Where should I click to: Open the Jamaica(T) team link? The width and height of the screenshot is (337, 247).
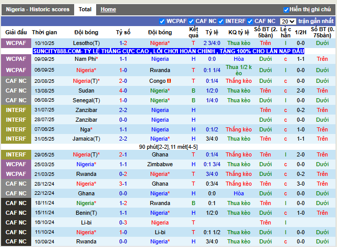pyautogui.click(x=86, y=139)
